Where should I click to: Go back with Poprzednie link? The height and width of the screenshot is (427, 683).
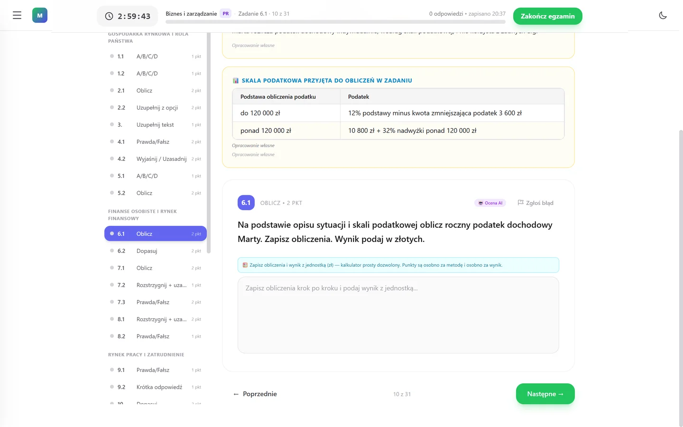(x=255, y=394)
